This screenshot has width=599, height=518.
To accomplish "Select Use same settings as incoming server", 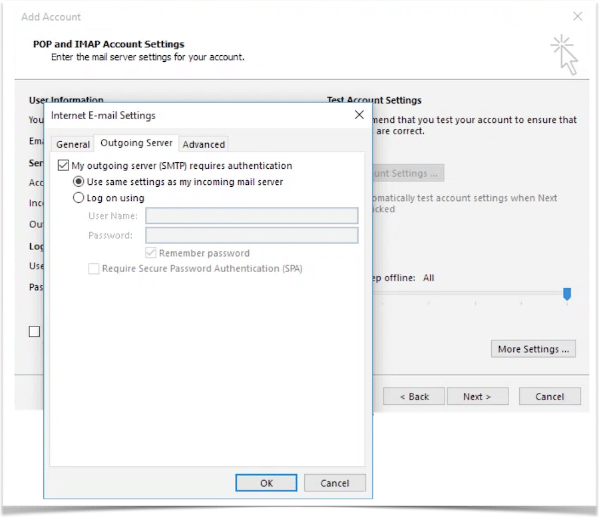I will (x=79, y=182).
